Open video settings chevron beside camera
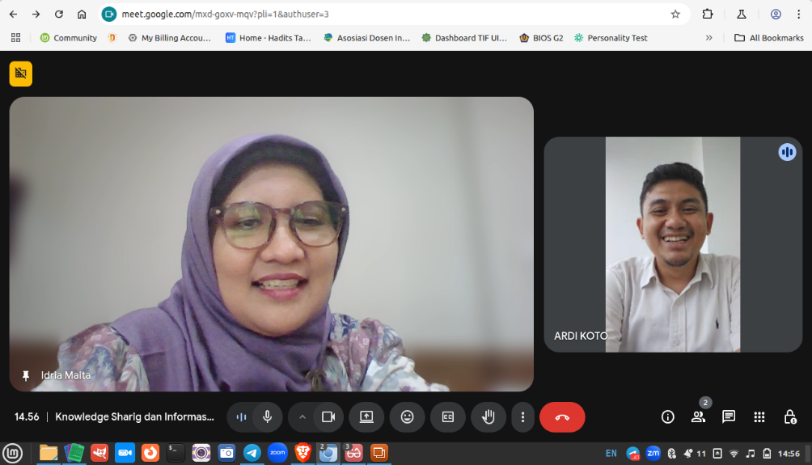Viewport: 812px width, 465px height. [x=302, y=417]
